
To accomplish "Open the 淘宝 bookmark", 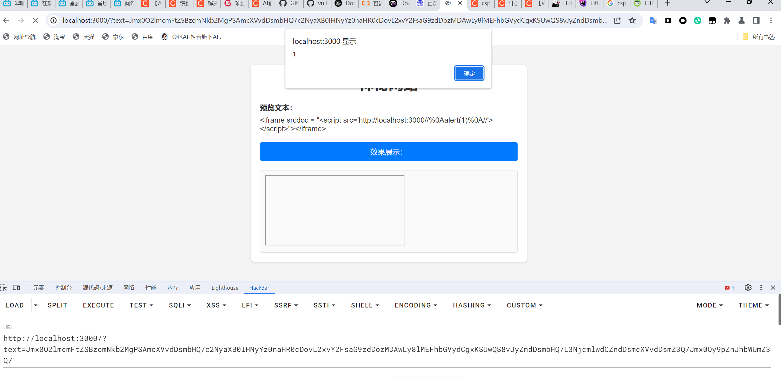I will tap(54, 37).
